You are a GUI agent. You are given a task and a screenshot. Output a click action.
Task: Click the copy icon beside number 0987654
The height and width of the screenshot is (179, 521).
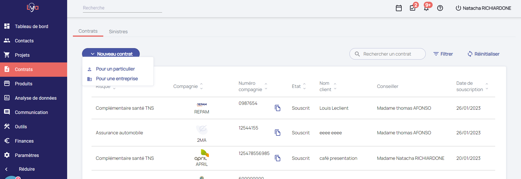277,108
